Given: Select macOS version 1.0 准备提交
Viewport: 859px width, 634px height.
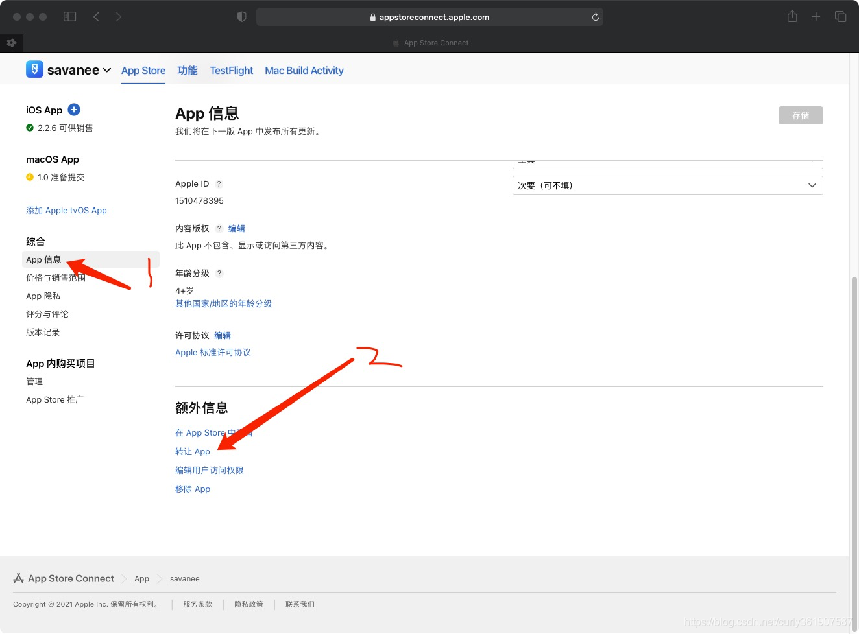Looking at the screenshot, I should 56,177.
